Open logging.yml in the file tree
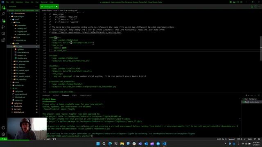Image resolution: width=262 pixels, height=147 pixels. point(22,31)
